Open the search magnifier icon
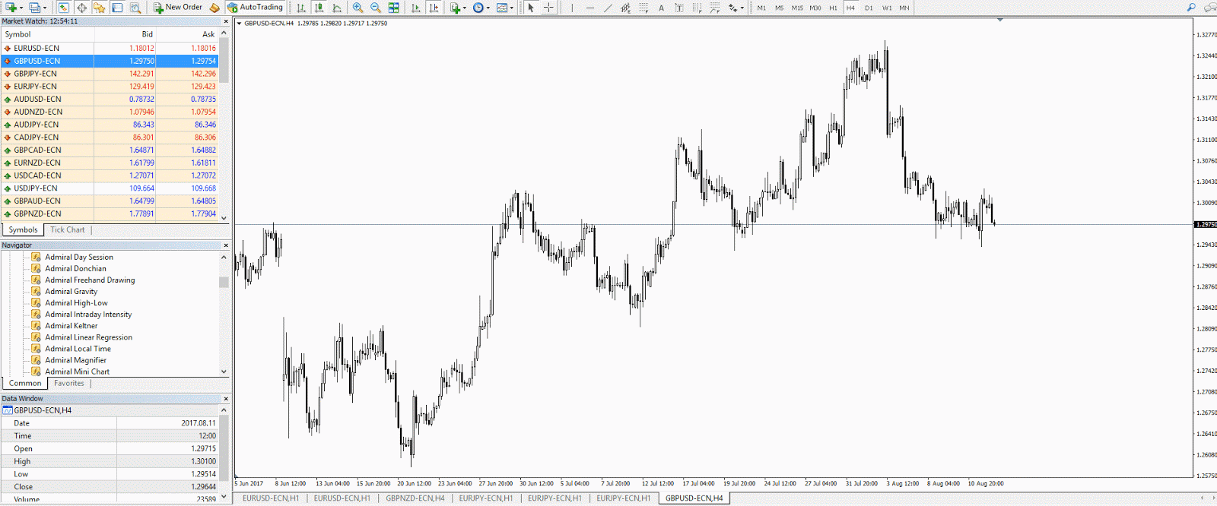This screenshot has width=1217, height=506. 1191,8
